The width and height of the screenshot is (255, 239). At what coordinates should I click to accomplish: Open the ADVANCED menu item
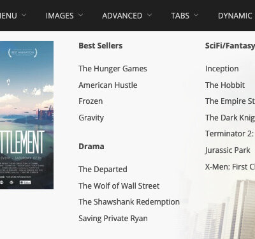click(122, 16)
